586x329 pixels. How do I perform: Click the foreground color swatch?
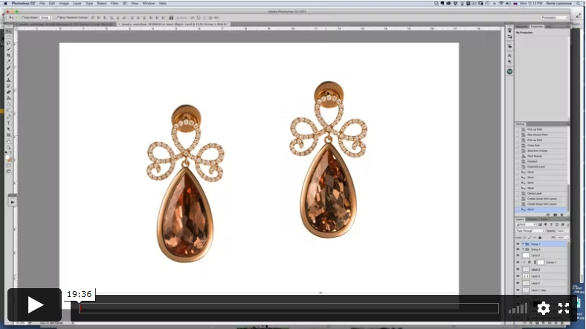(8, 157)
